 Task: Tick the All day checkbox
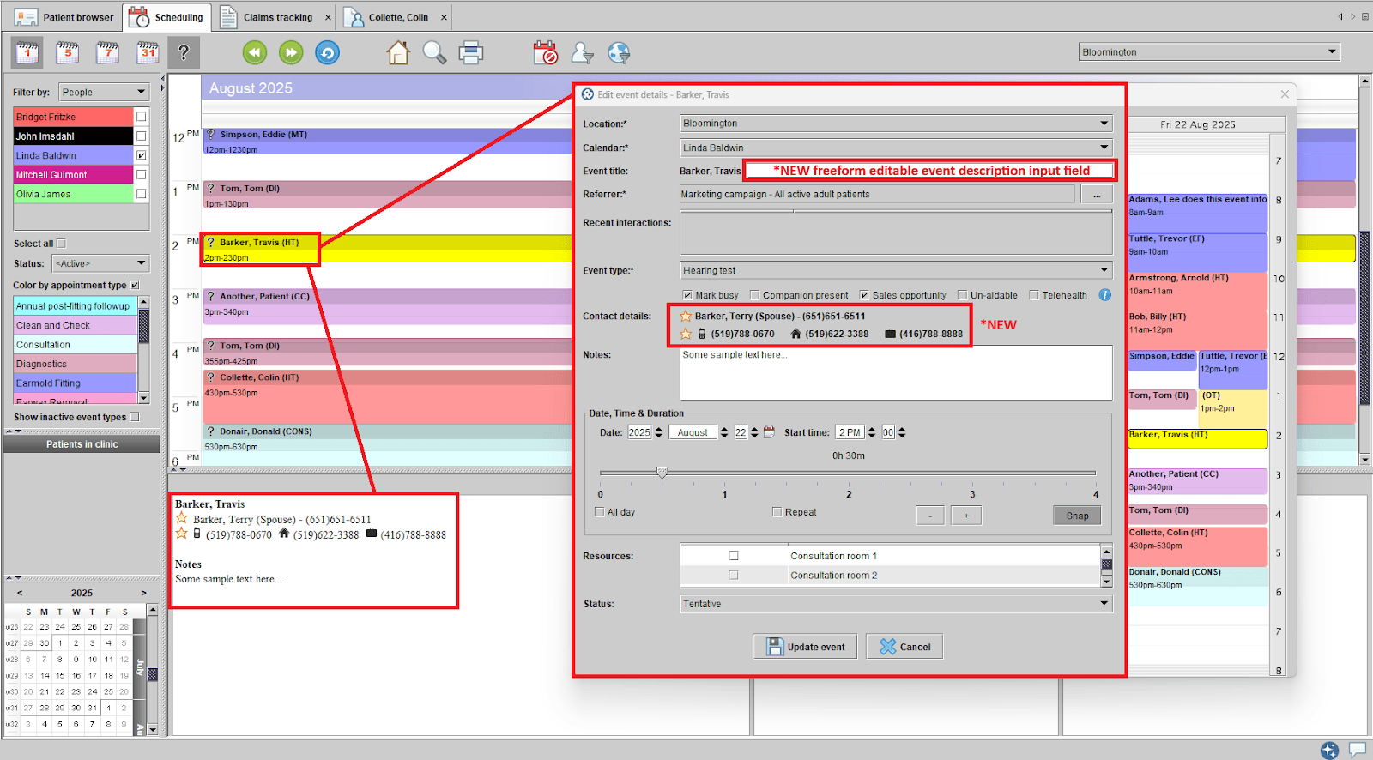pos(600,512)
